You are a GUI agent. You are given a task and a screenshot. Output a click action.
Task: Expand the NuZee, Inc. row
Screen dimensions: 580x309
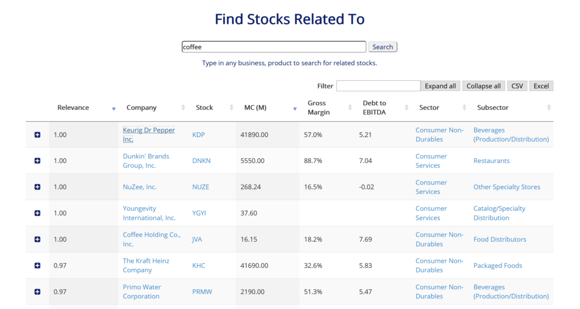click(x=37, y=187)
